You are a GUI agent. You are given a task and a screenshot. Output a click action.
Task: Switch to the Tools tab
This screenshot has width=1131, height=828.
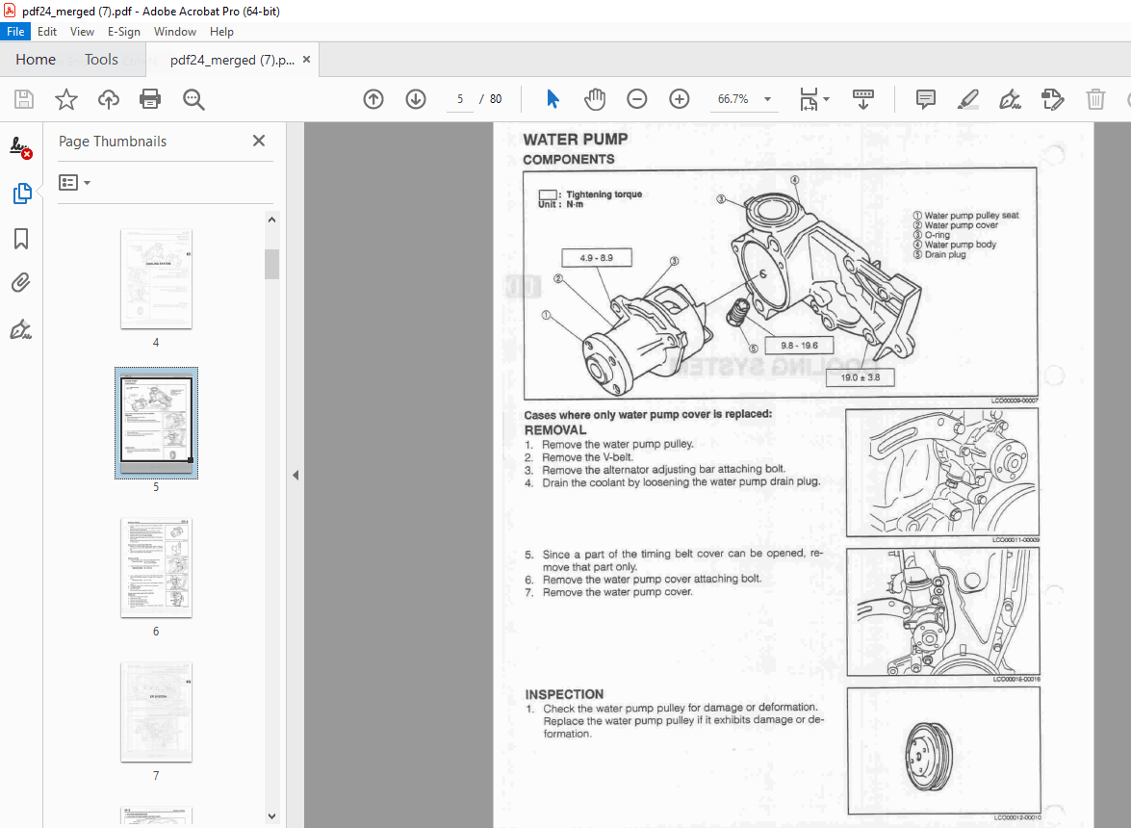101,59
